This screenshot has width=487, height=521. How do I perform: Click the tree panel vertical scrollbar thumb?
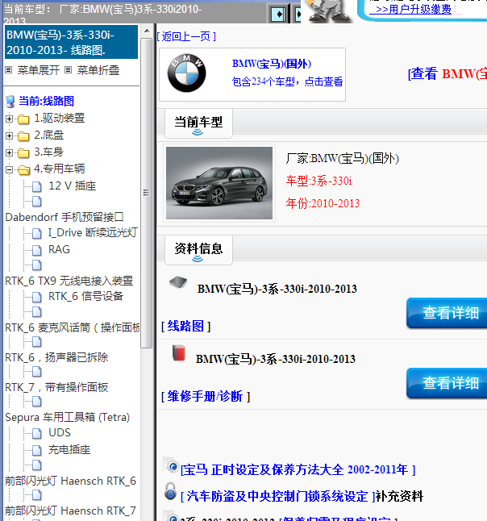[x=146, y=193]
